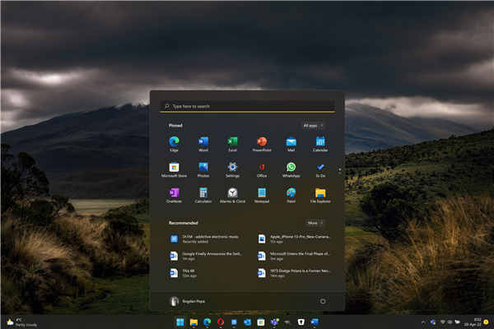
Task: Expand the All apps list
Action: [x=313, y=125]
